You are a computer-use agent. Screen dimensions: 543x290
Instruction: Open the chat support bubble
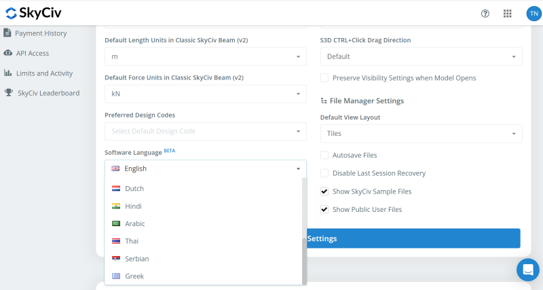[528, 270]
